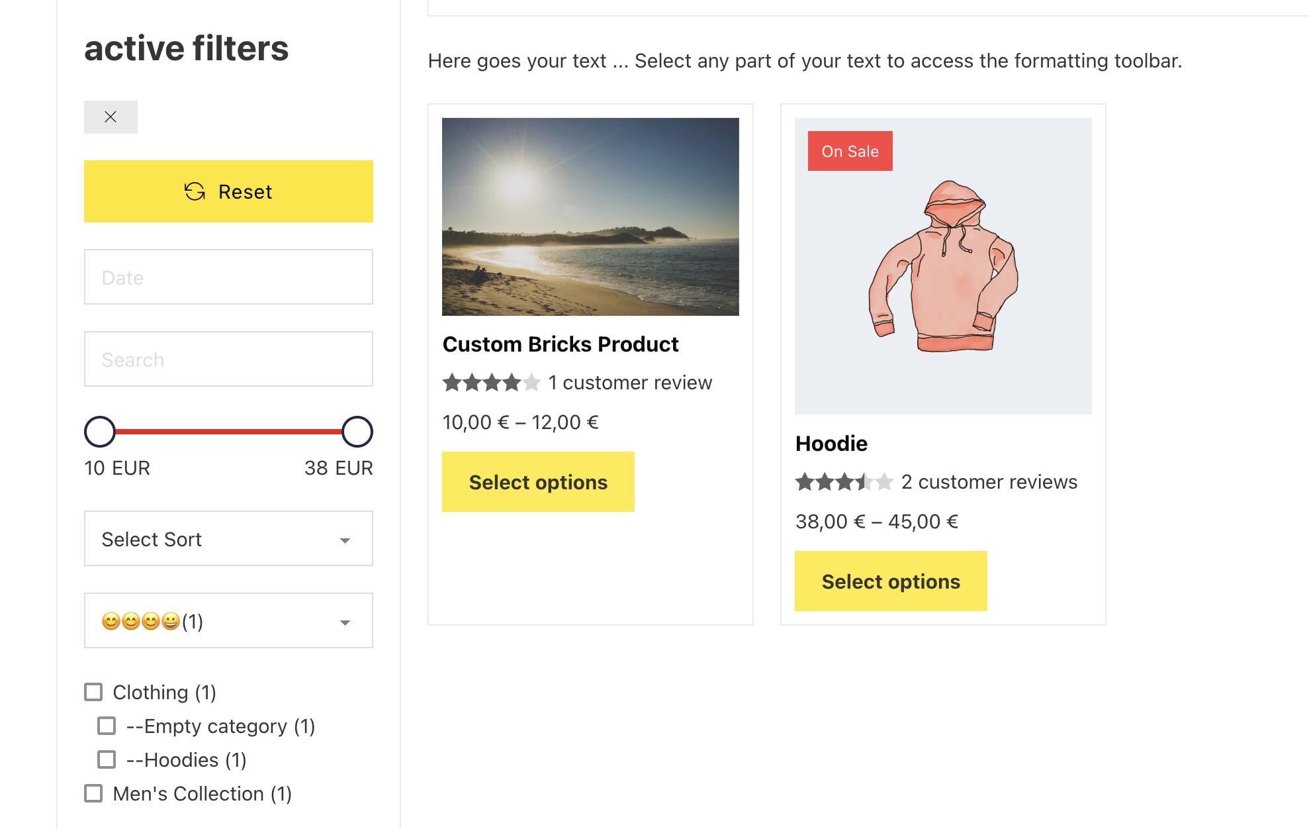The width and height of the screenshot is (1309, 829).
Task: Tick the Men's Collection checkbox
Action: click(93, 793)
